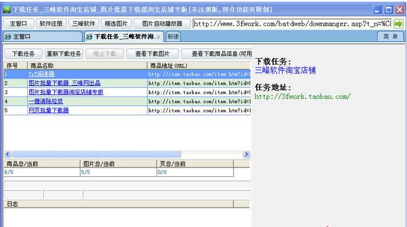Viewport: 407px width, 227px height.
Task: Select row number 4 cell
Action: tap(16, 101)
